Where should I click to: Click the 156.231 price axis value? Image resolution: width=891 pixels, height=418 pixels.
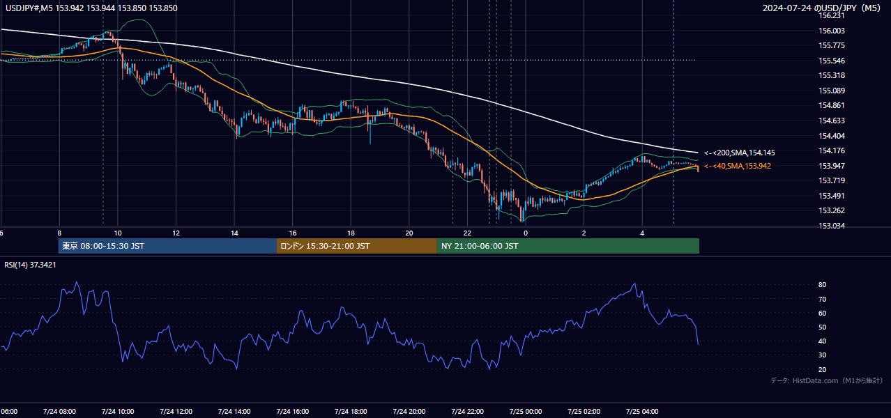click(x=832, y=15)
